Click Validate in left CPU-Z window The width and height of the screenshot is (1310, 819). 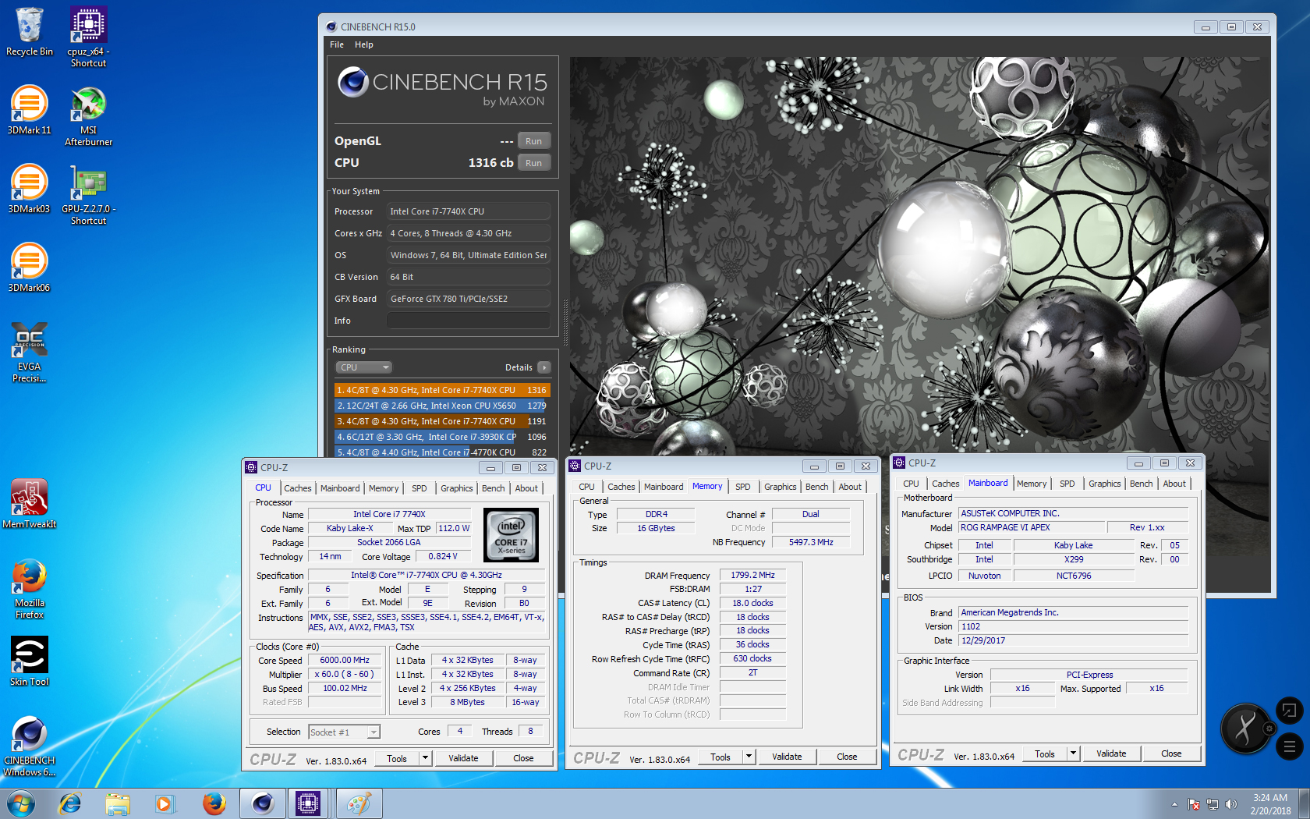coord(463,758)
